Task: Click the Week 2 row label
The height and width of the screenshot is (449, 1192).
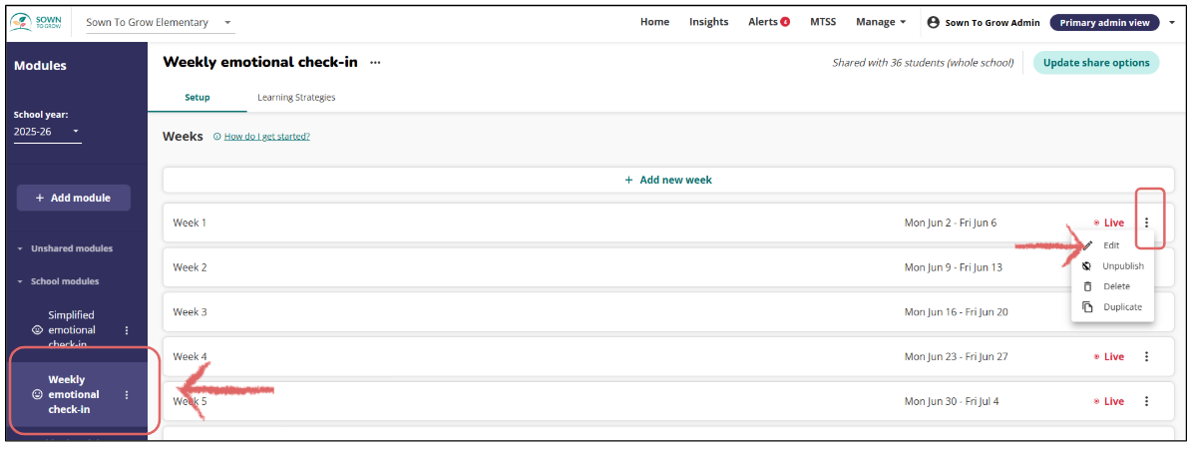Action: [191, 267]
